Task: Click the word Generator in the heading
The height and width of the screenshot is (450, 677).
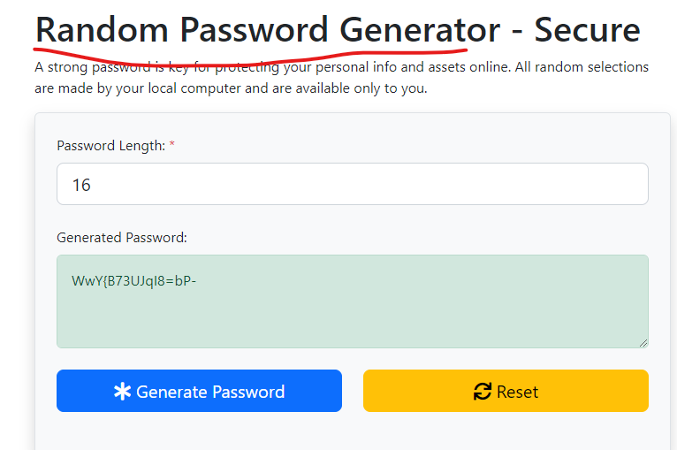Action: pyautogui.click(x=420, y=31)
